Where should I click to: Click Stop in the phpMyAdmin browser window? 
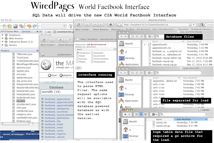(52, 40)
